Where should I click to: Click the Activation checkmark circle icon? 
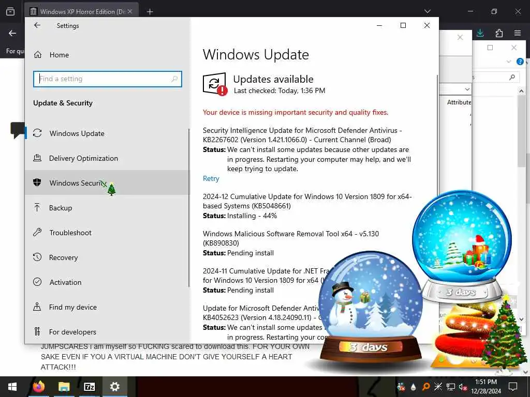pyautogui.click(x=37, y=282)
